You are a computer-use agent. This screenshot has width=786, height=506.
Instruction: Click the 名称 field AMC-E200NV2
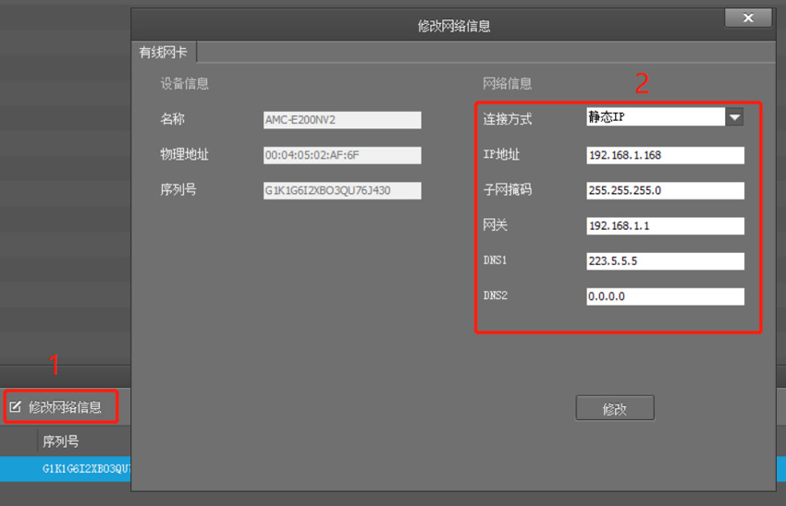[342, 120]
